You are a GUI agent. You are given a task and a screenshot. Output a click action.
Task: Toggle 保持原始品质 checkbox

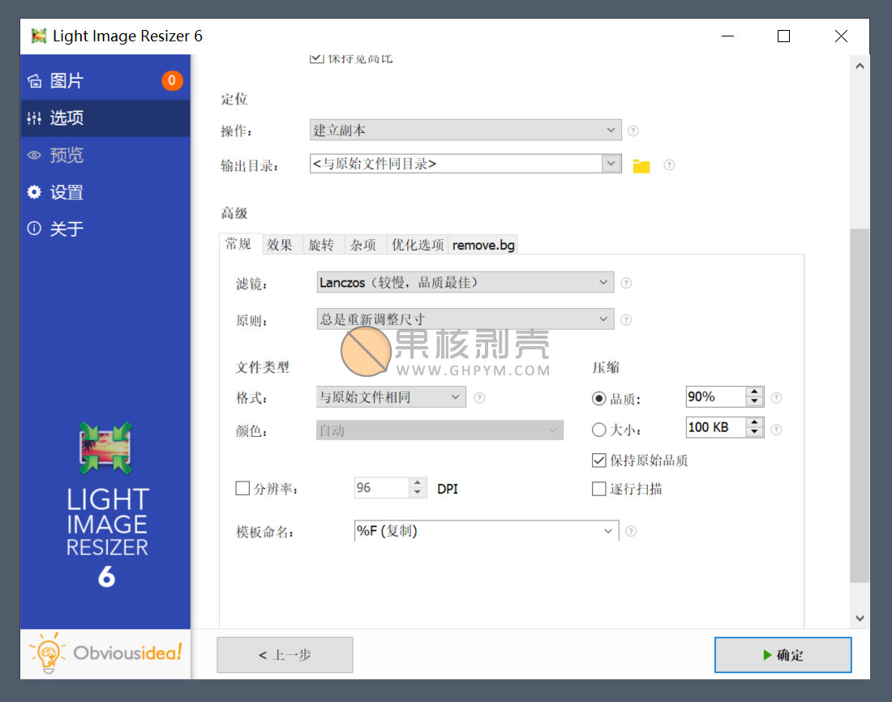point(599,460)
